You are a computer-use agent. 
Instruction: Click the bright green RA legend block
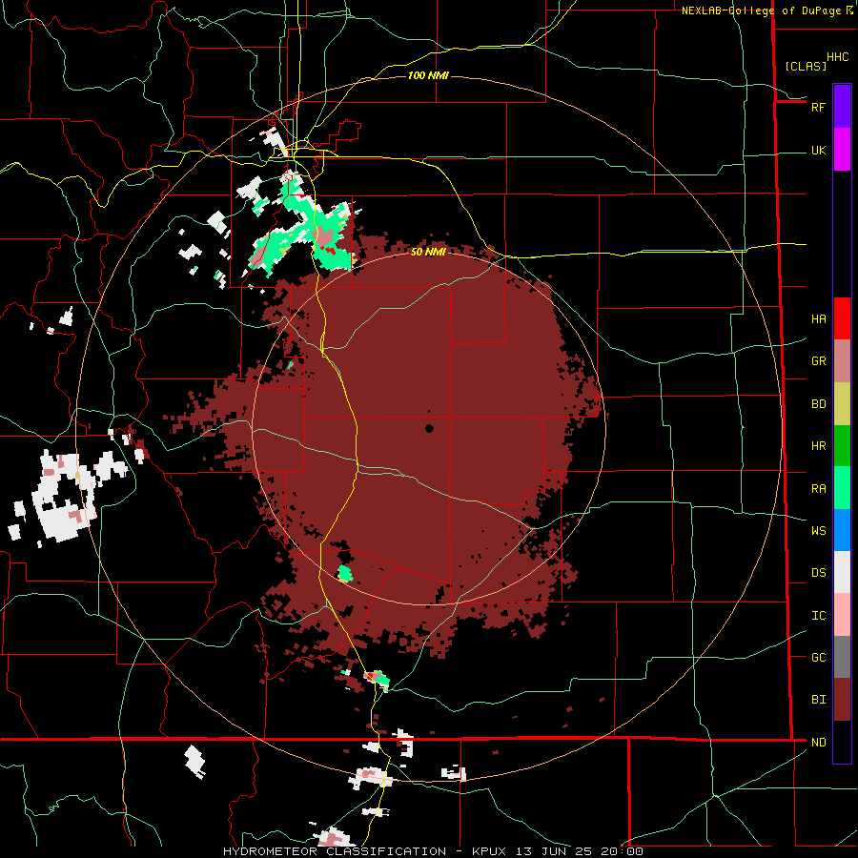point(842,488)
